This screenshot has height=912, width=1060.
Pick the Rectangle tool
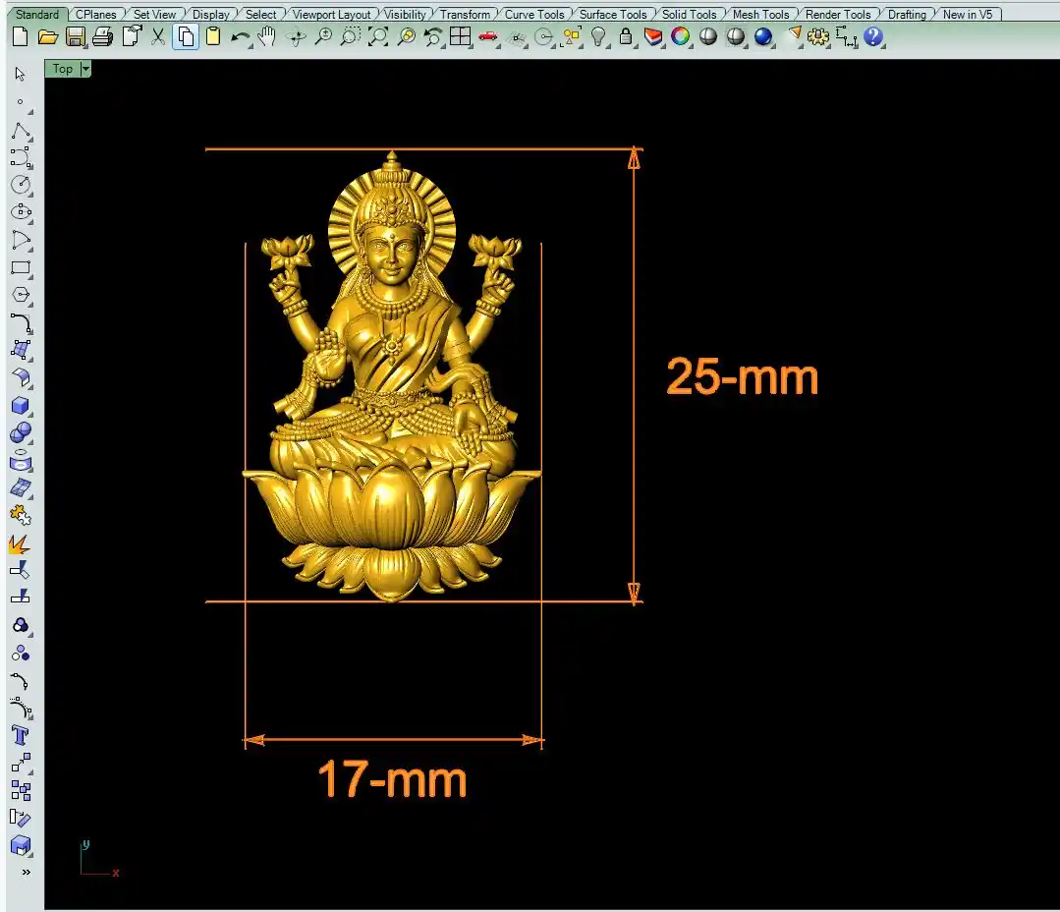coord(21,267)
